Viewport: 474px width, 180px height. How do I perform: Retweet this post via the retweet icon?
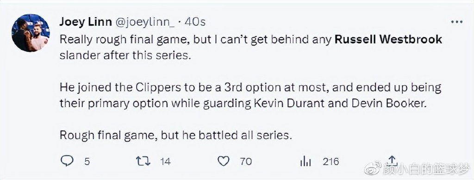tap(143, 161)
